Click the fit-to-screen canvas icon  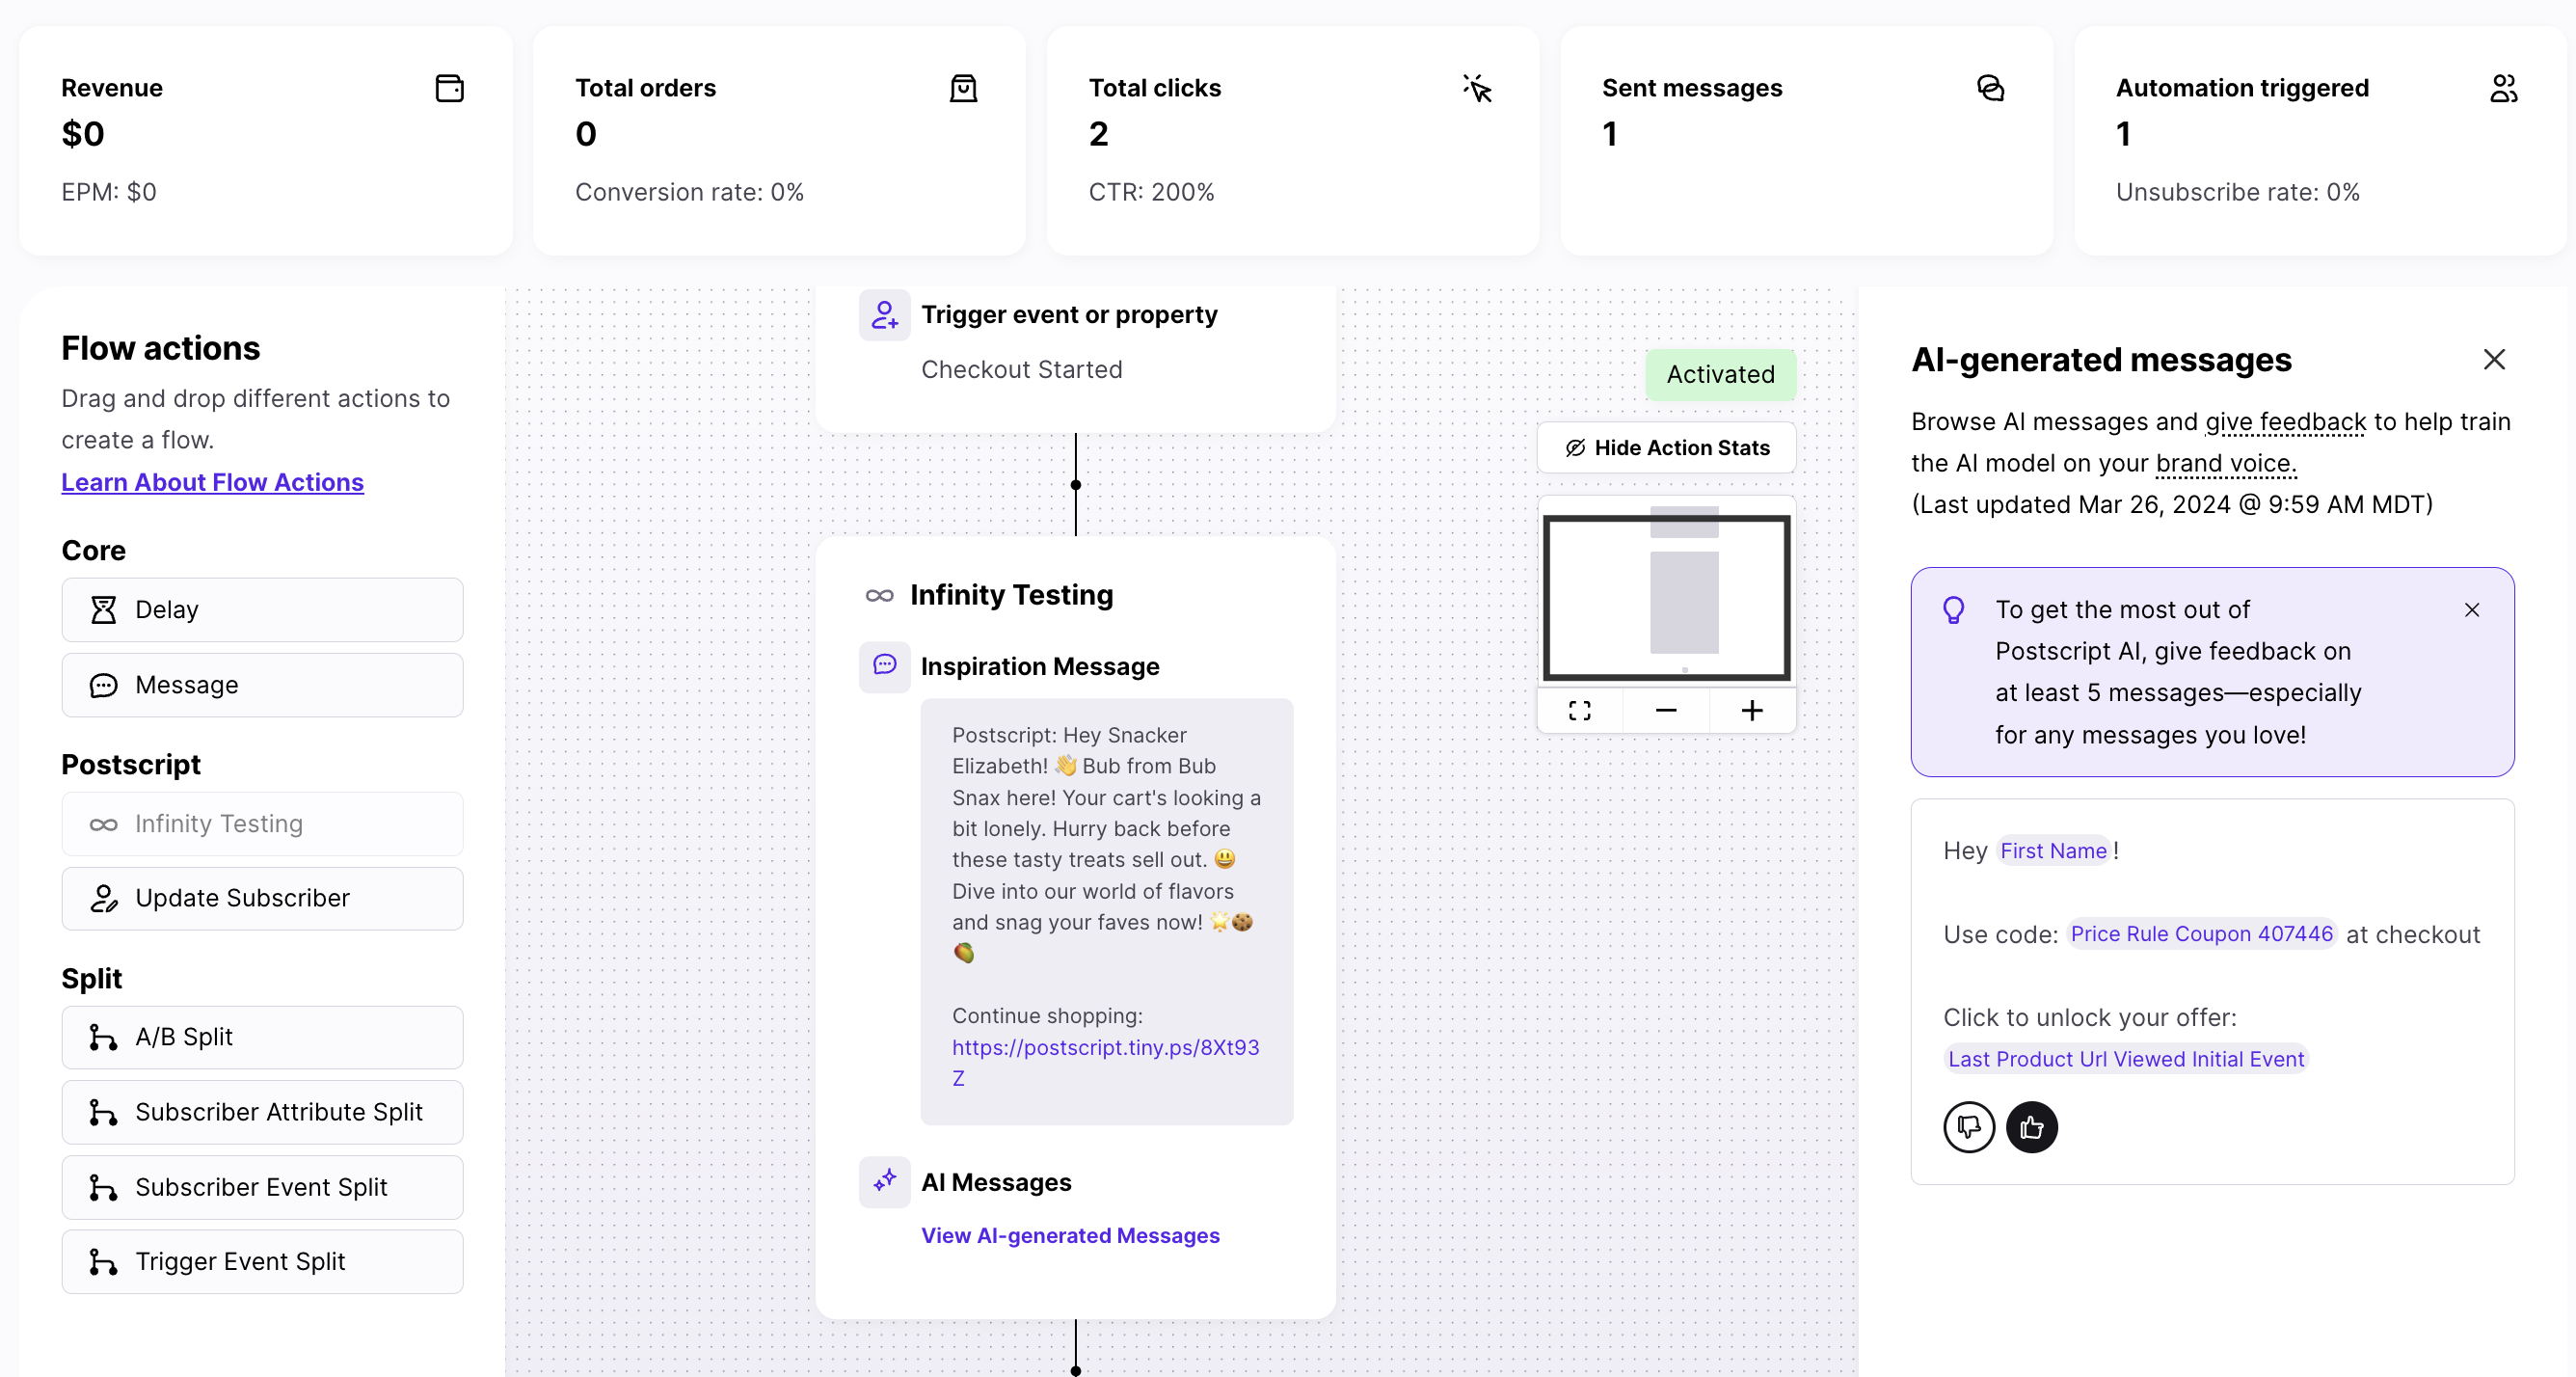(1579, 710)
